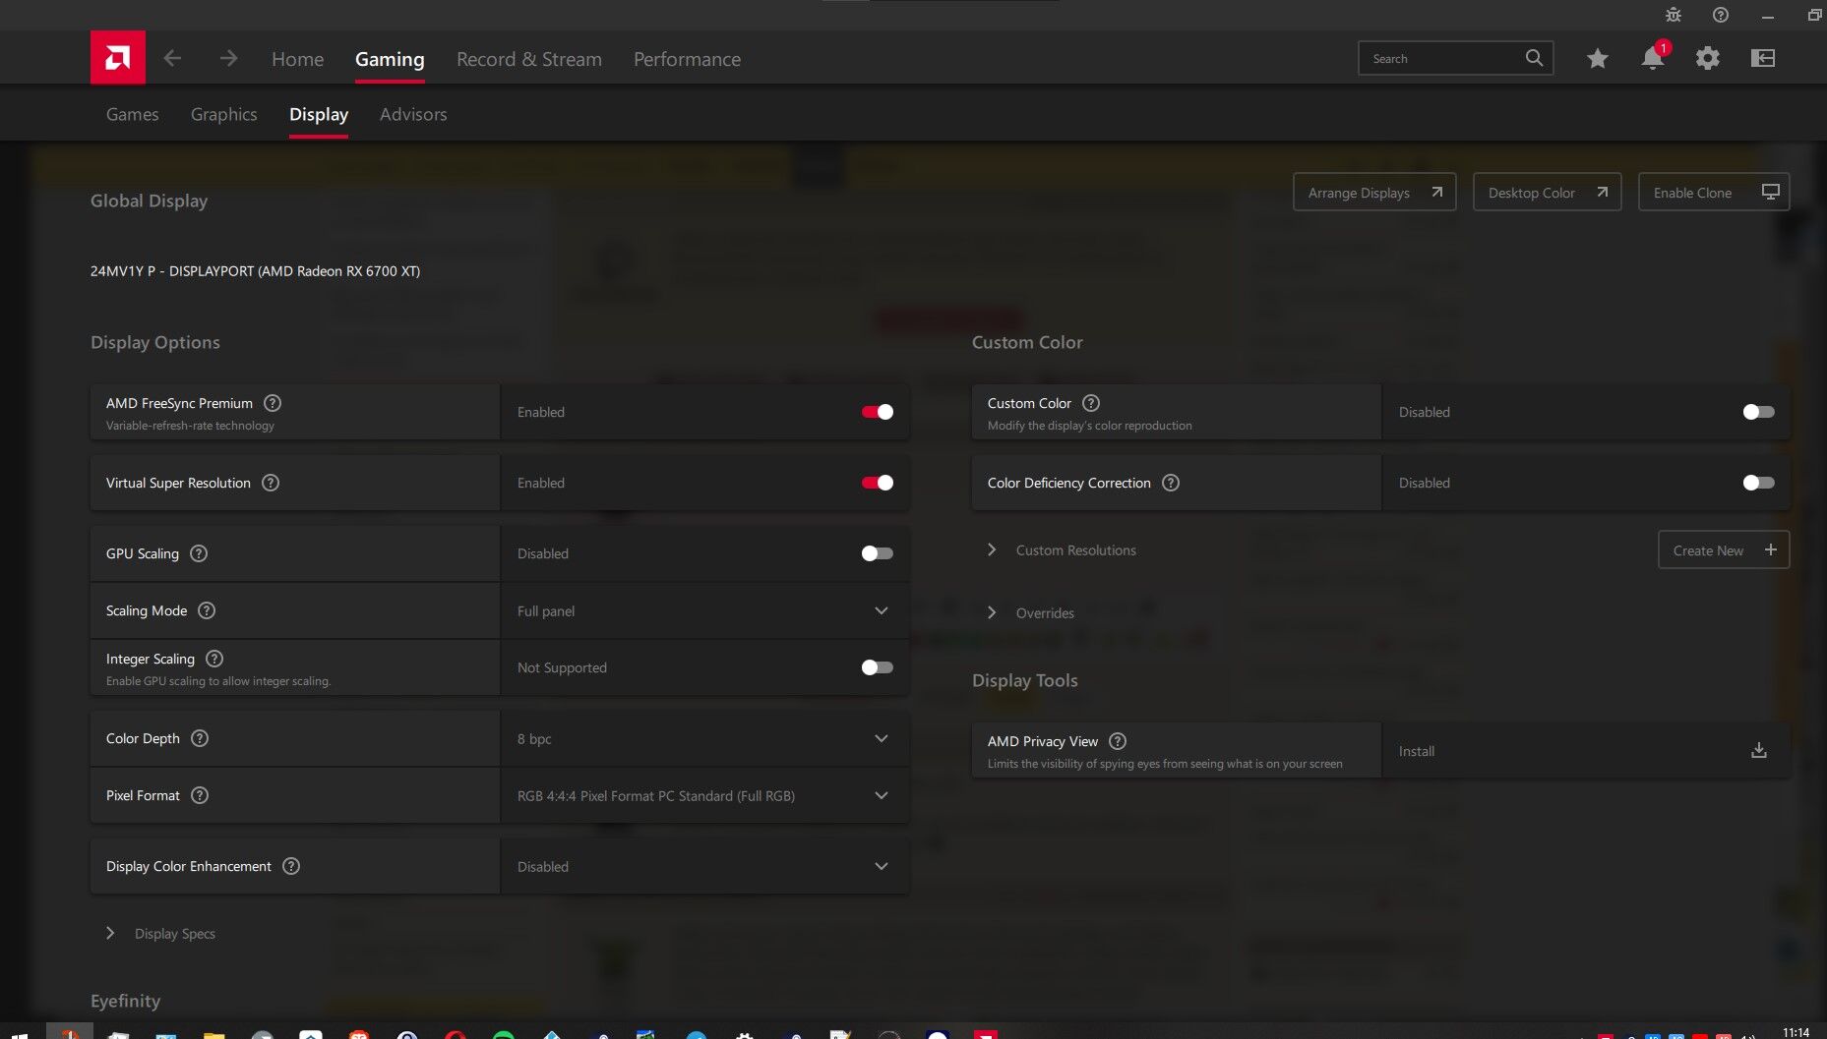
Task: Open settings gear icon
Action: tap(1708, 58)
